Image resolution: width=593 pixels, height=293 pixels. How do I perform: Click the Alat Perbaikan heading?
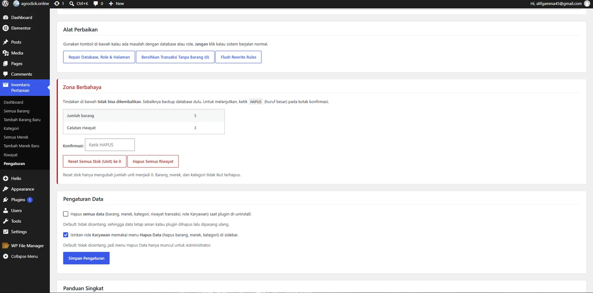[x=80, y=30]
